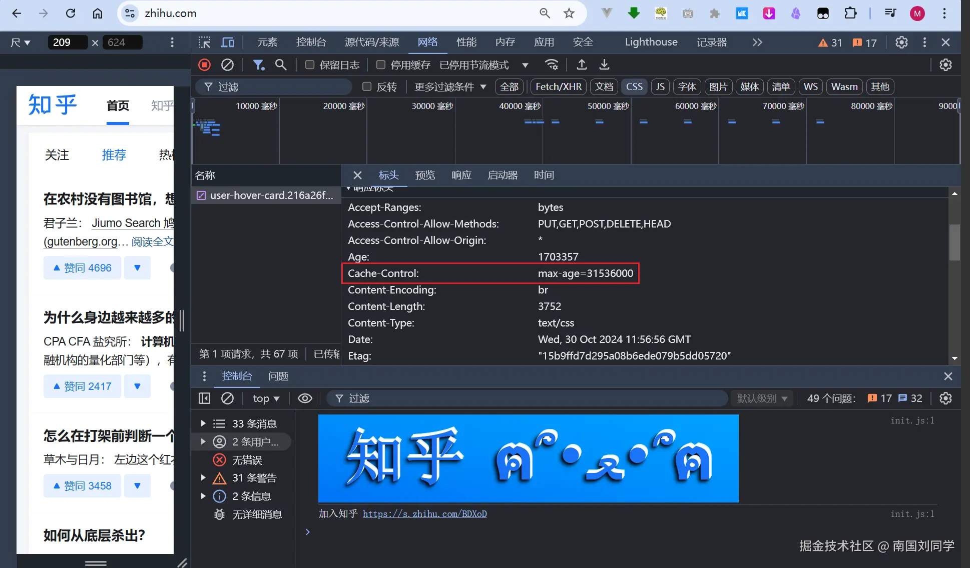Open network conditions wifi icon
This screenshot has width=970, height=568.
[551, 64]
